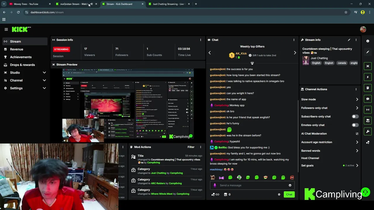Open the hamburger menu beside the Kick logo
The image size is (374, 210).
(6, 29)
